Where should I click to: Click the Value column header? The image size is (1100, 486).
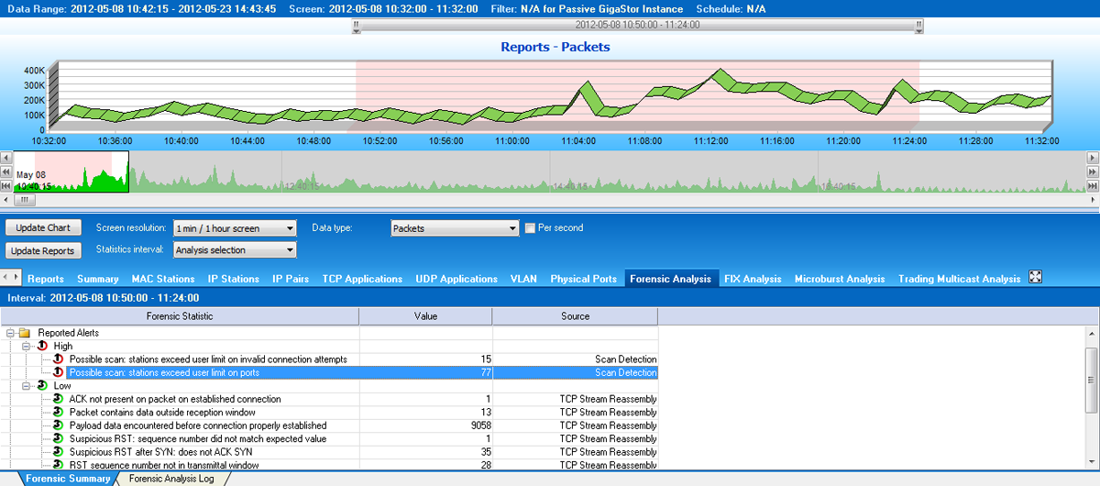click(425, 316)
